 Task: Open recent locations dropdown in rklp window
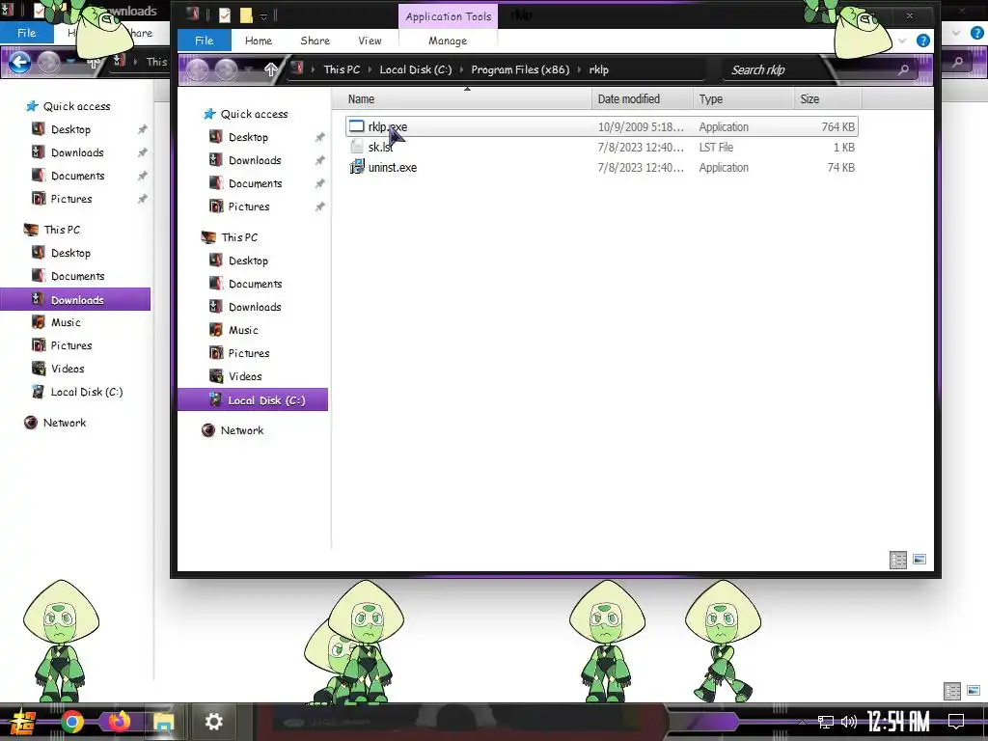250,69
